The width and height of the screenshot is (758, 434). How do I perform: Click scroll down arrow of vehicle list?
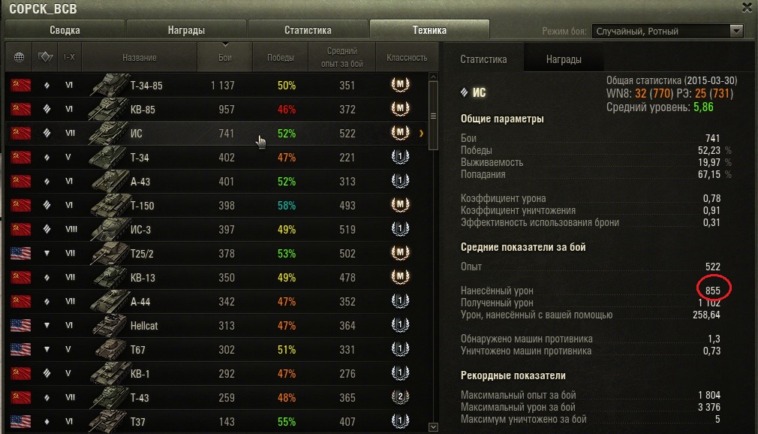tap(433, 427)
